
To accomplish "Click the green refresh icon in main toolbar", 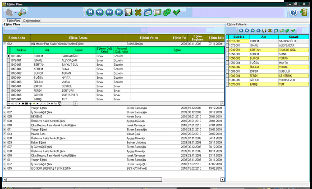I will click(167, 12).
